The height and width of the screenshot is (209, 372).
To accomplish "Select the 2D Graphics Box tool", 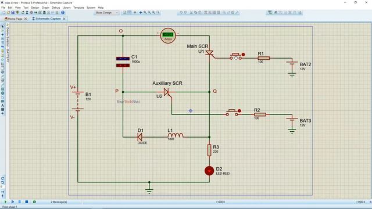I will coord(2,89).
